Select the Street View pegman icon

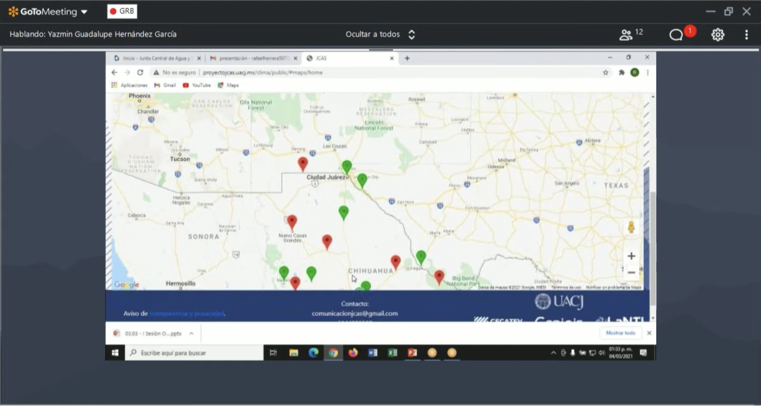click(631, 227)
